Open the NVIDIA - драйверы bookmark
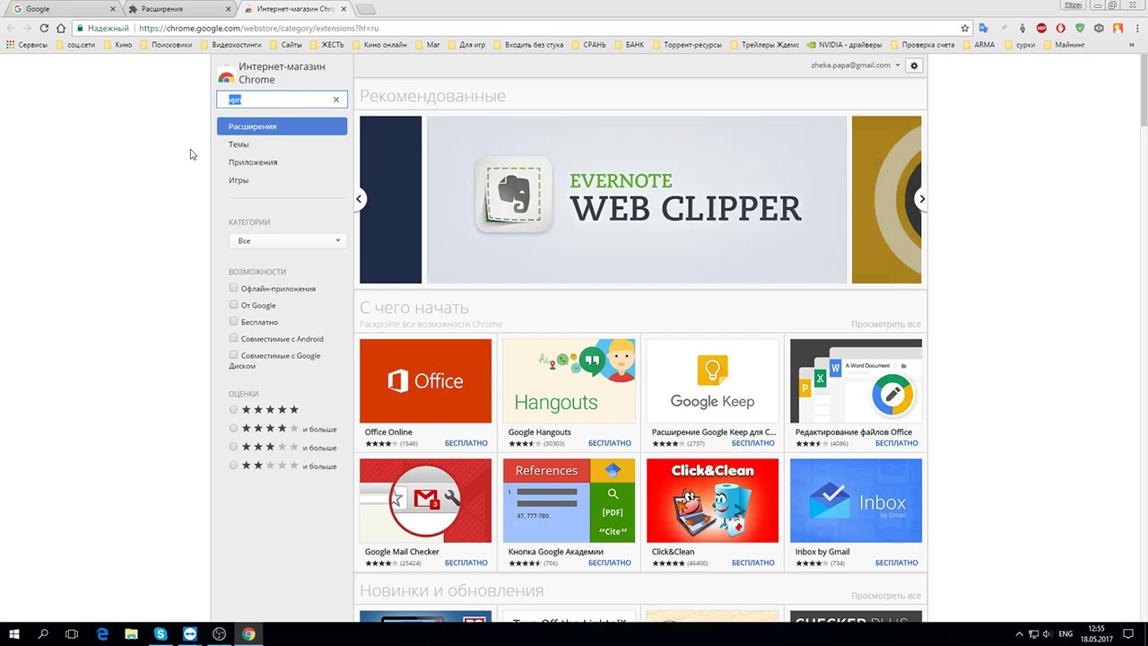Viewport: 1148px width, 646px height. (x=844, y=45)
